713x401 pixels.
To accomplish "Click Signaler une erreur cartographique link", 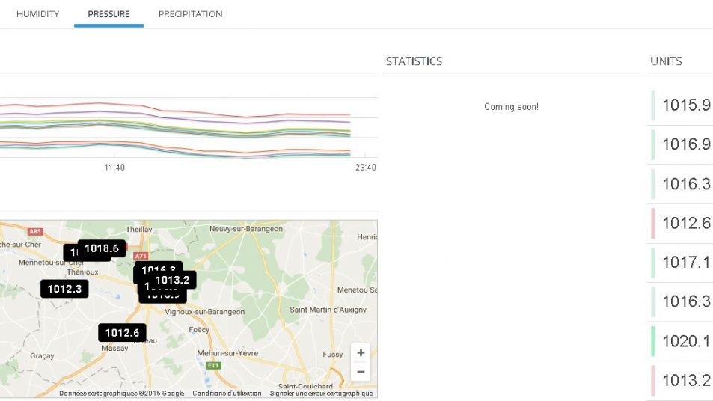I will coord(321,394).
